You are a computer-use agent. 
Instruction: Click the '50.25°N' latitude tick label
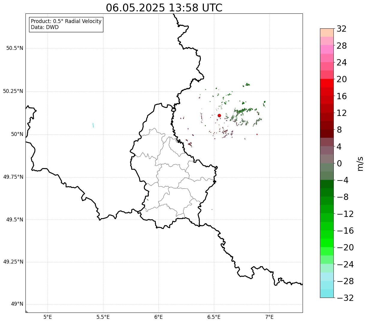pos(13,91)
